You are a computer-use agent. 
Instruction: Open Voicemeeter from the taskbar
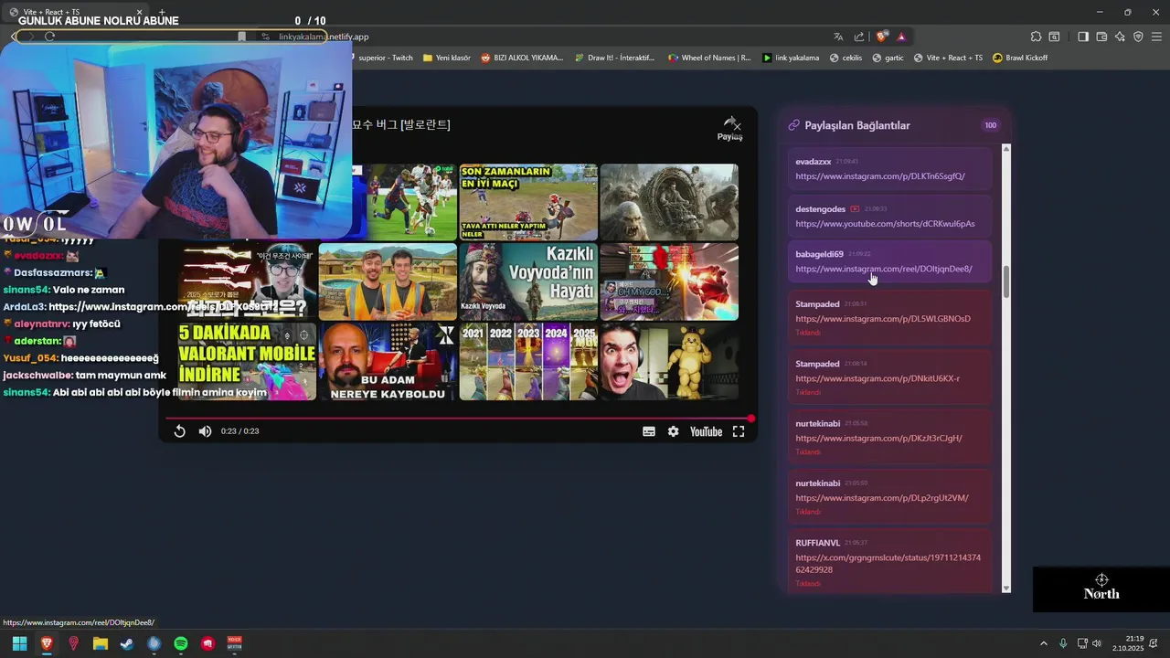point(235,643)
